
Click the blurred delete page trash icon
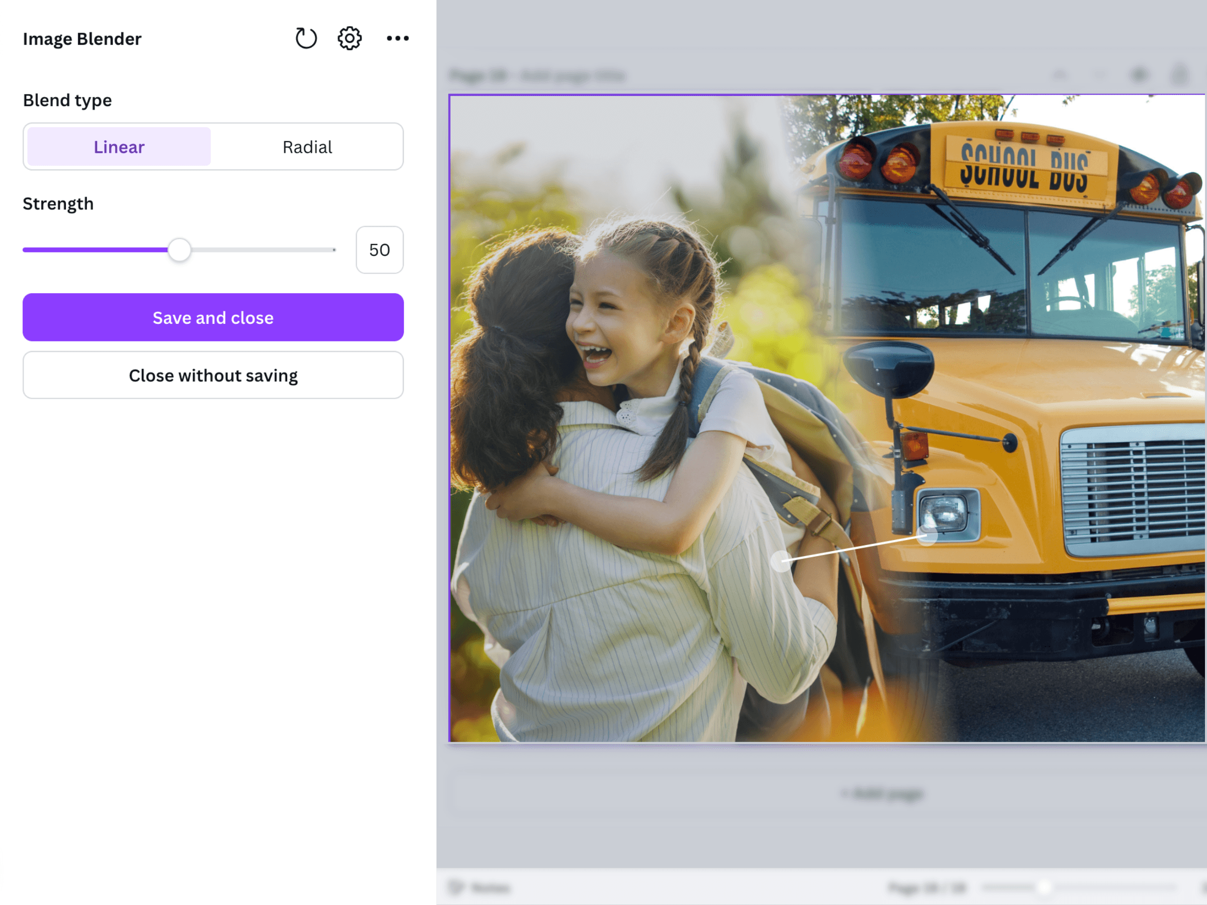[x=1180, y=75]
